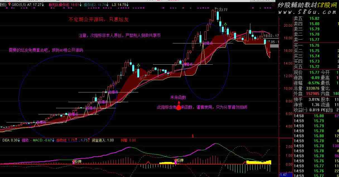
Task: Click the -1.47 value on the MACD scale
Action: [283, 174]
